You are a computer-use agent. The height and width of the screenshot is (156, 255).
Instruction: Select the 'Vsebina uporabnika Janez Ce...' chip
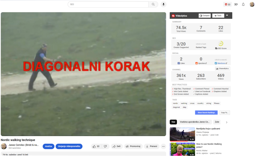click(x=195, y=122)
